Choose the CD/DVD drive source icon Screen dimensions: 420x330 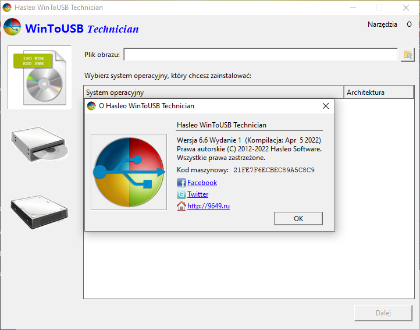pyautogui.click(x=40, y=144)
